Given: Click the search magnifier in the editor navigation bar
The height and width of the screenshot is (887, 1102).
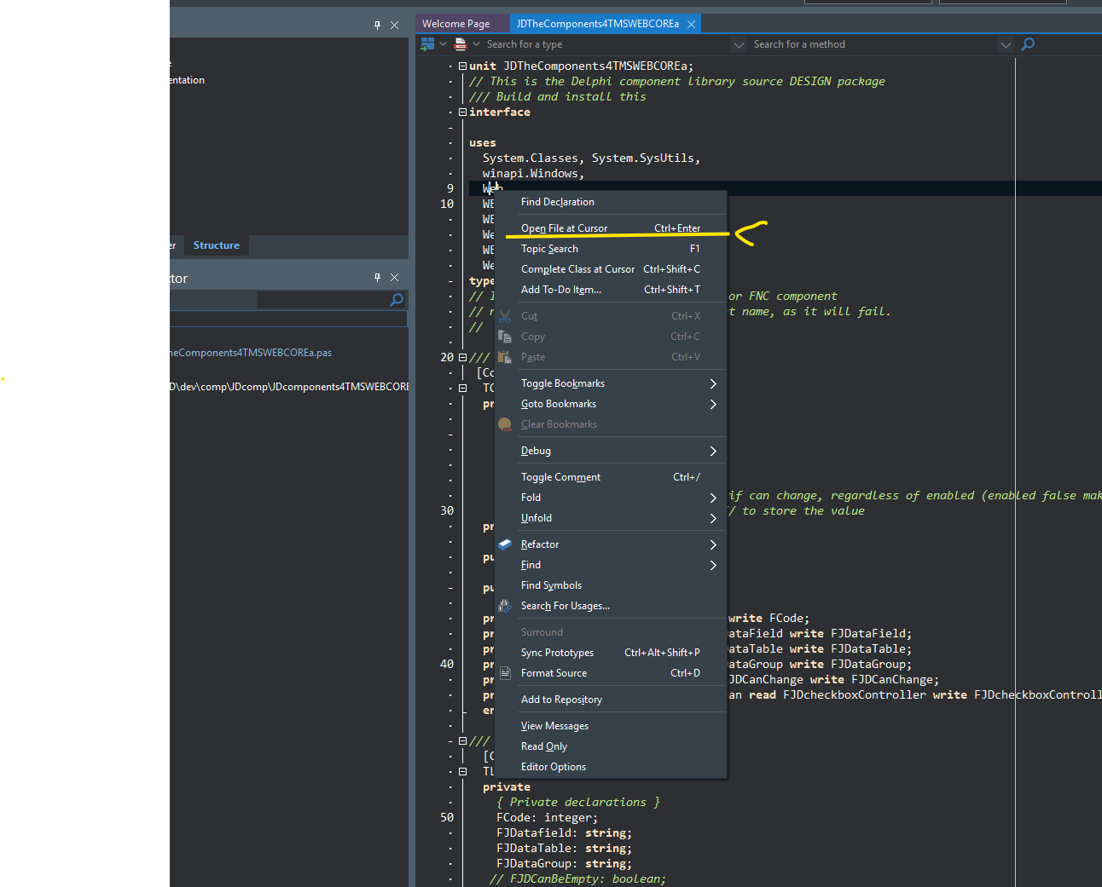Looking at the screenshot, I should point(1028,44).
